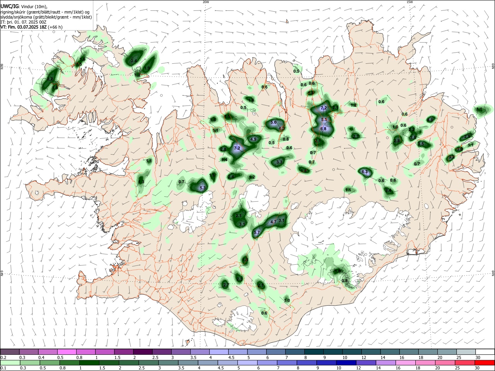Pick the bright magenta 0.5–0.8 snow legend swatch
Viewport: 495px width, 371px height.
pyautogui.click(x=67, y=352)
